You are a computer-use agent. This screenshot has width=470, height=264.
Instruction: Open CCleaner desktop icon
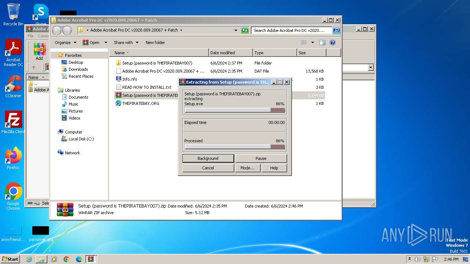(13, 87)
